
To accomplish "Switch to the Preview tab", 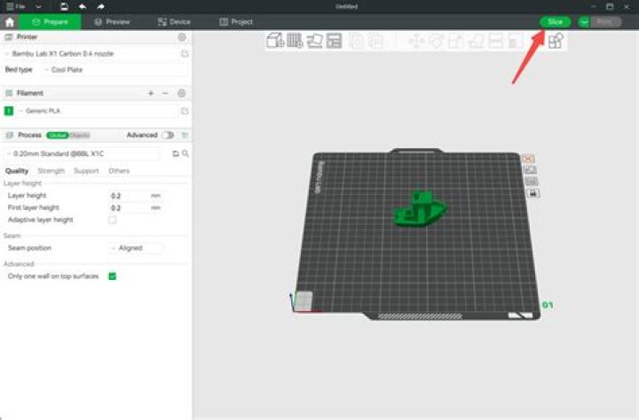I will tap(112, 22).
